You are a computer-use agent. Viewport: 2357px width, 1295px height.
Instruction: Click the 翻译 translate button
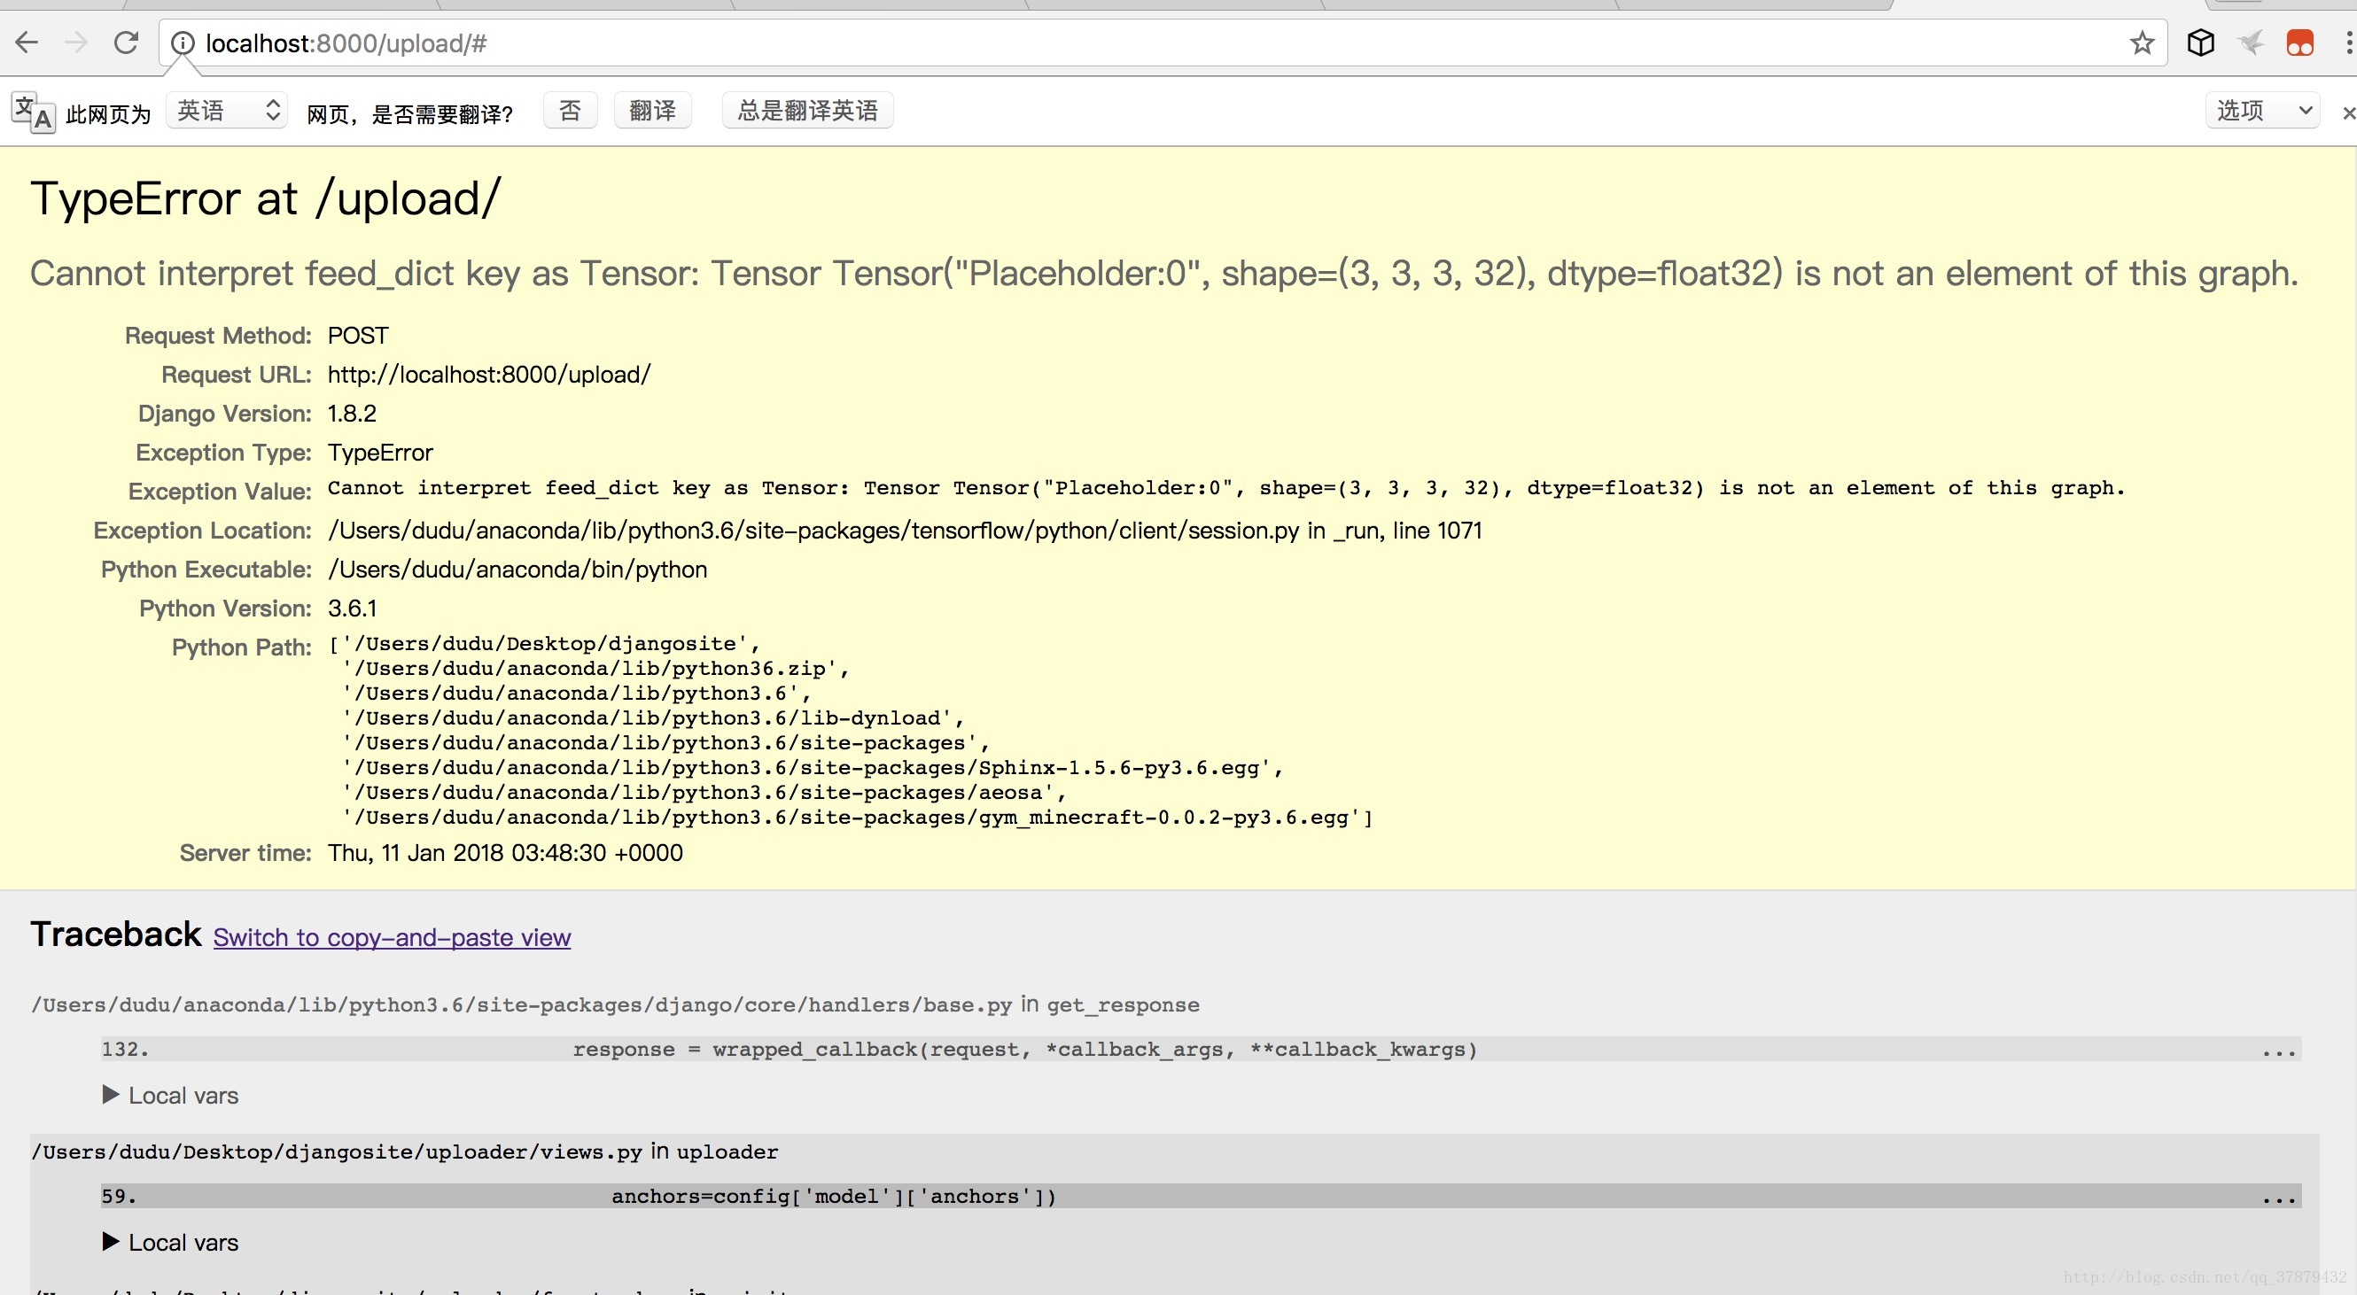coord(652,111)
